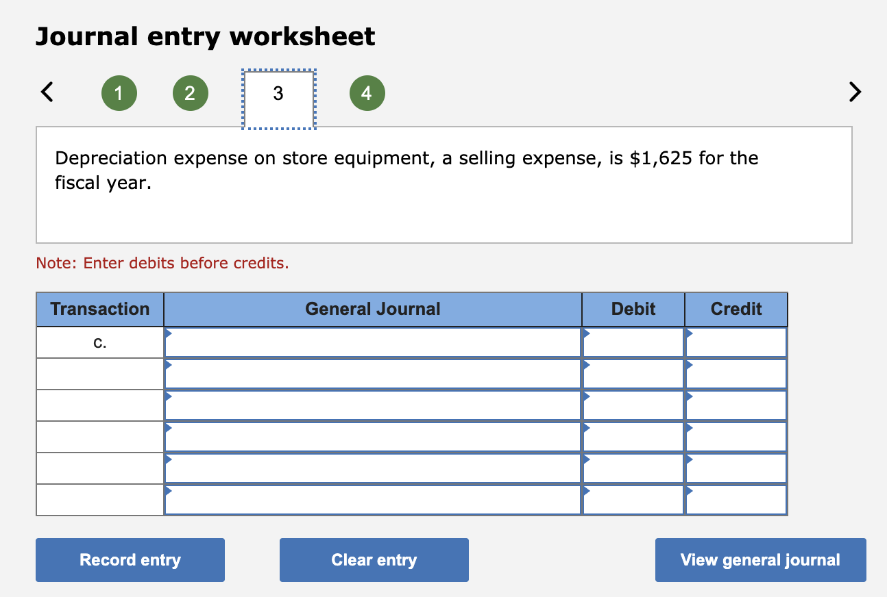Open General Journal dropdown in fifth row
The height and width of the screenshot is (597, 887).
373,468
